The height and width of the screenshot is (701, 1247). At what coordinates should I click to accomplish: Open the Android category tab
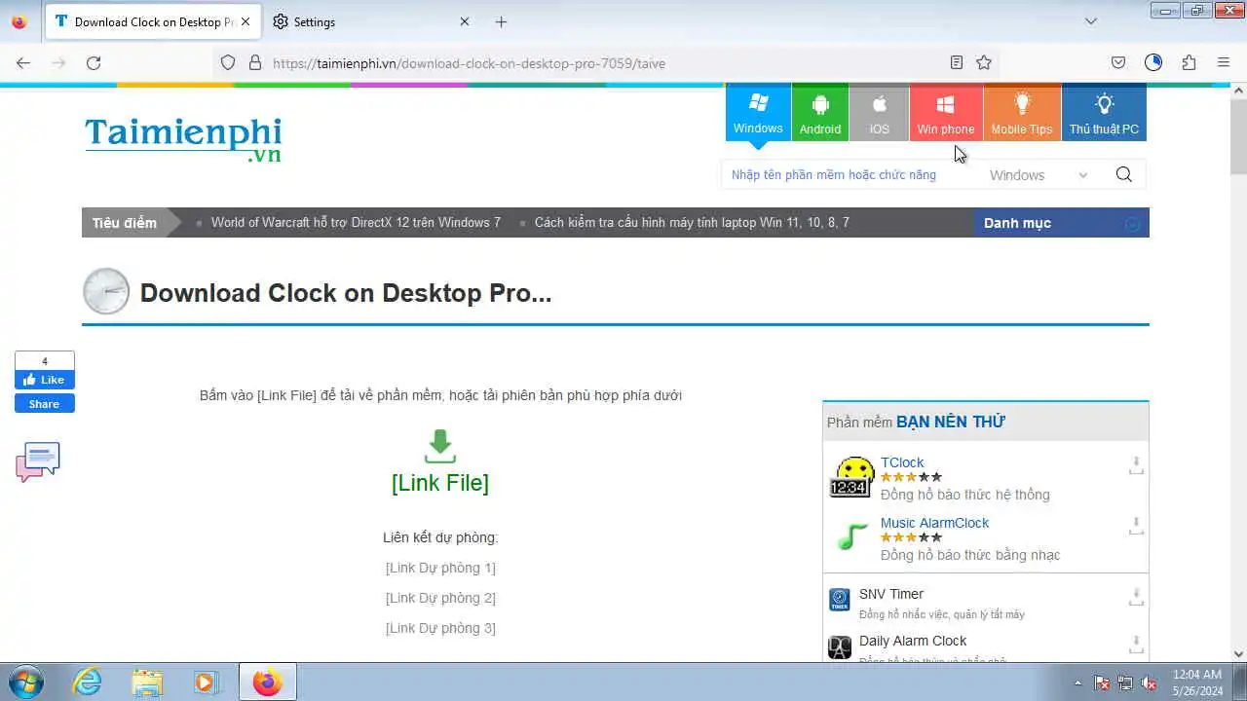(x=820, y=113)
